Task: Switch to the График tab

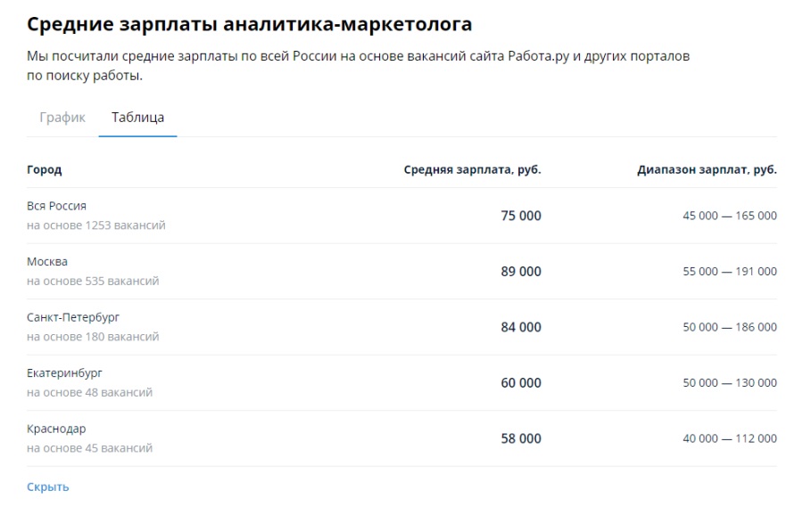Action: tap(62, 118)
